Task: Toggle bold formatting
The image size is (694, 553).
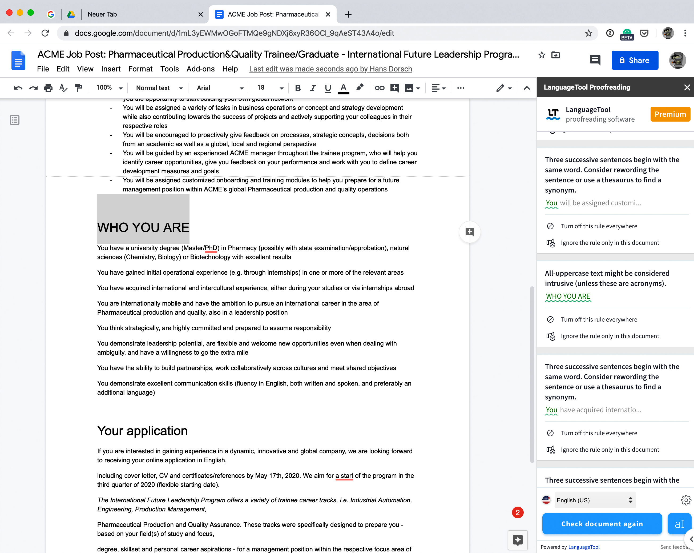Action: click(298, 88)
